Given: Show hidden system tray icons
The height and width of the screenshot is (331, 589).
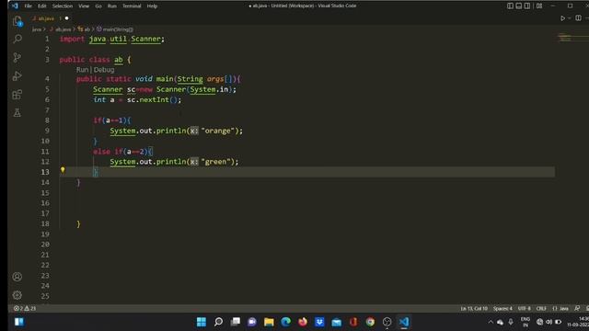Looking at the screenshot, I should pos(491,322).
